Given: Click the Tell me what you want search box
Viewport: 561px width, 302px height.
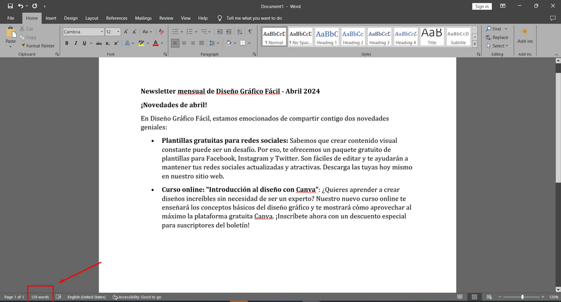Looking at the screenshot, I should coord(254,18).
